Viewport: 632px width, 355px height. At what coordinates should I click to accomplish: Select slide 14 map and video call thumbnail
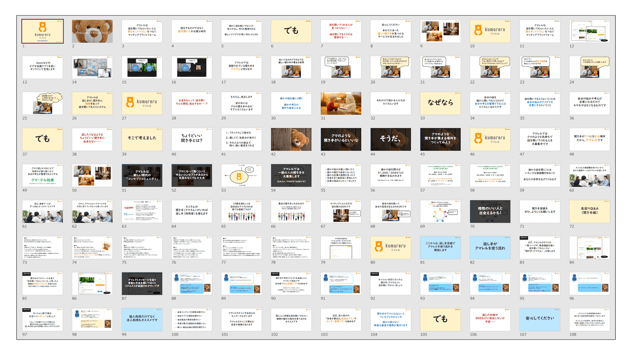tap(92, 67)
